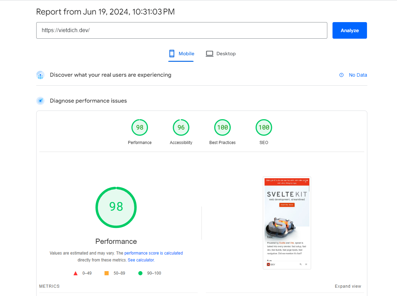Expand the metrics view
The width and height of the screenshot is (397, 296).
click(348, 286)
